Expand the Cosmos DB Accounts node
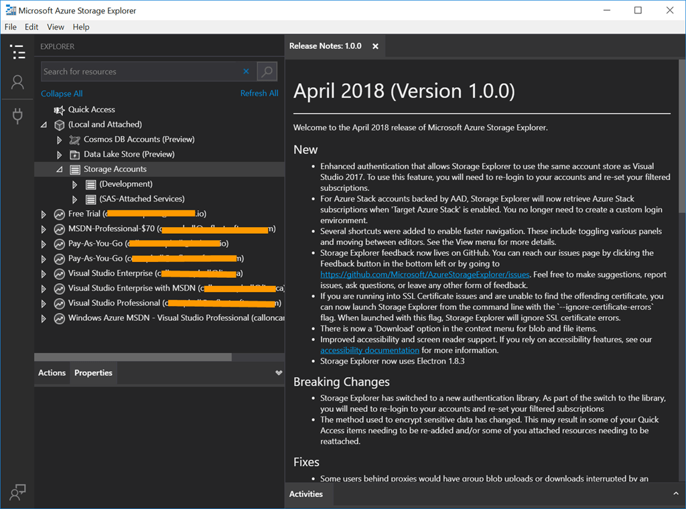 (x=60, y=140)
